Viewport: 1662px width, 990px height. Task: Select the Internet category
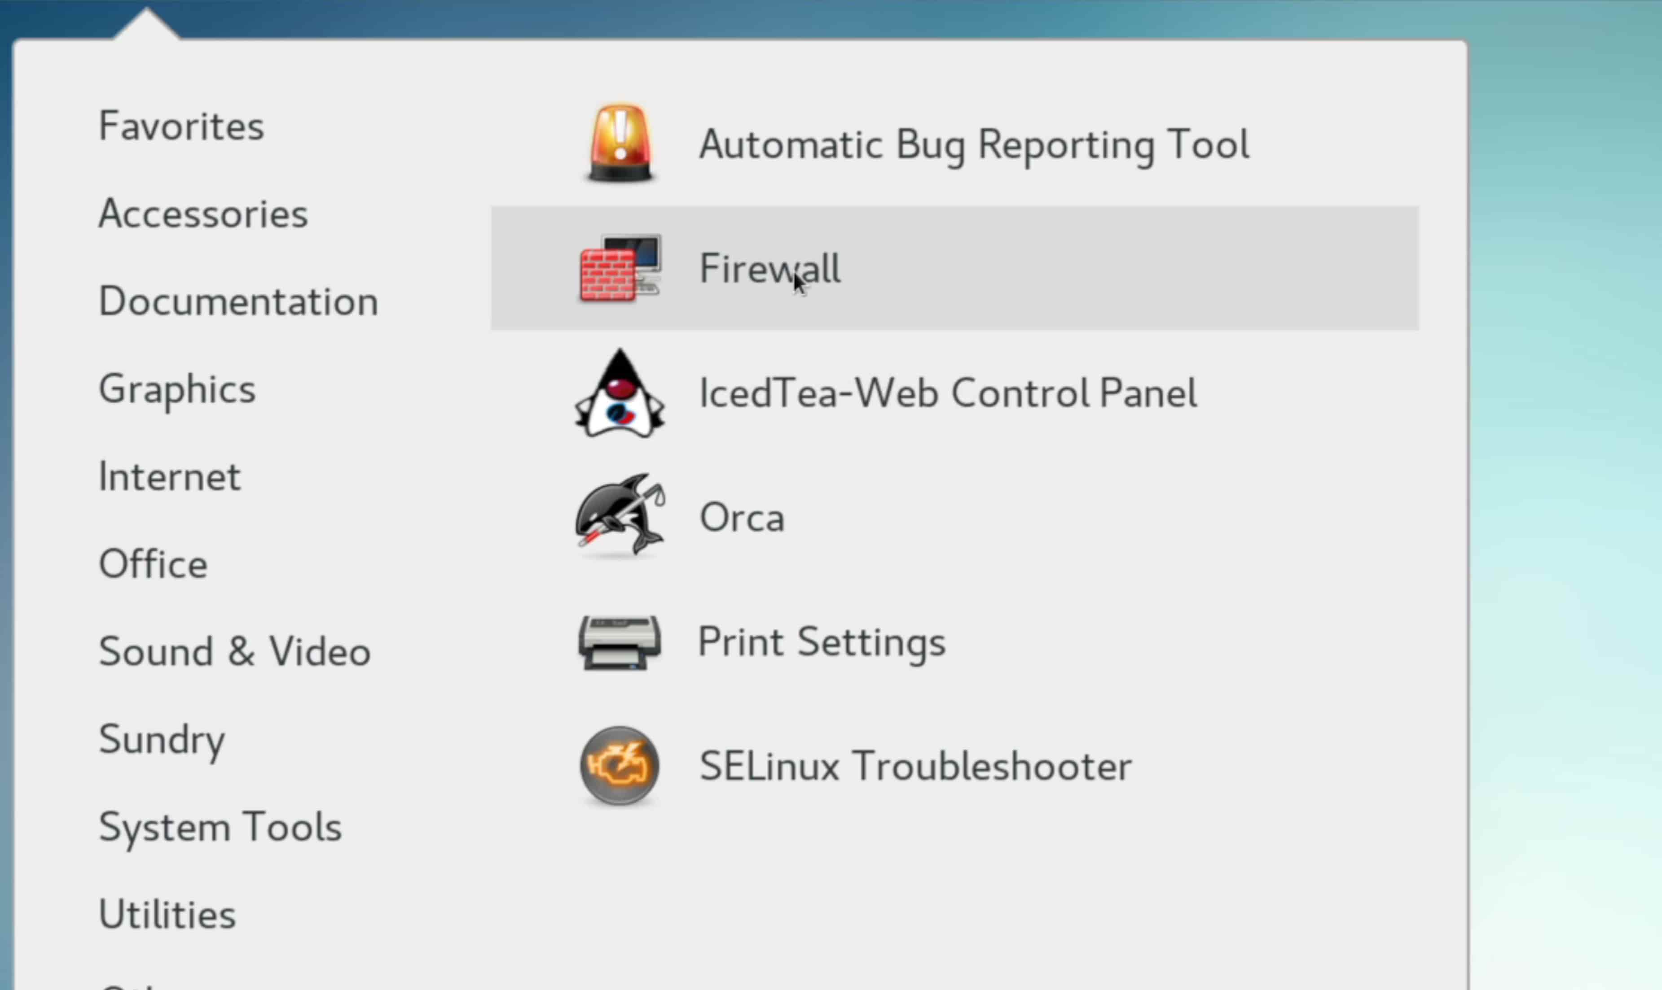170,476
